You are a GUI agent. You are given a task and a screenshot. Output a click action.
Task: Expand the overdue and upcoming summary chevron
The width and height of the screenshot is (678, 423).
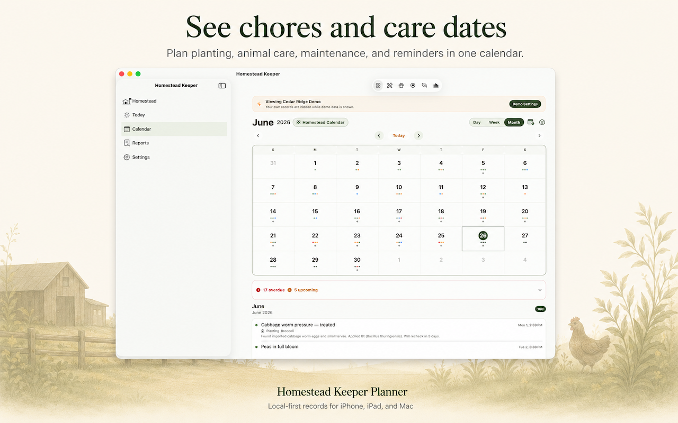coord(540,290)
